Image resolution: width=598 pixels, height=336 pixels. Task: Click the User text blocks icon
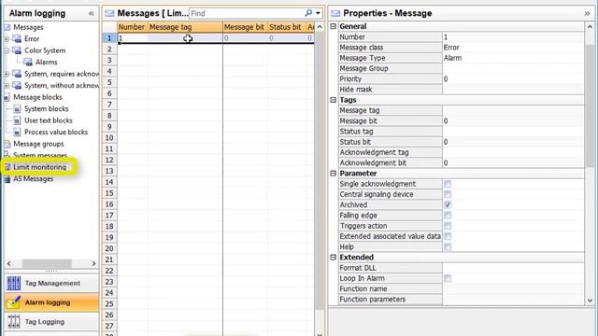tap(17, 120)
